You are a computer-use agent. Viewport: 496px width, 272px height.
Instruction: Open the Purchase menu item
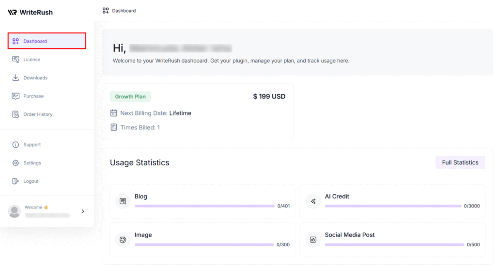tap(47, 96)
